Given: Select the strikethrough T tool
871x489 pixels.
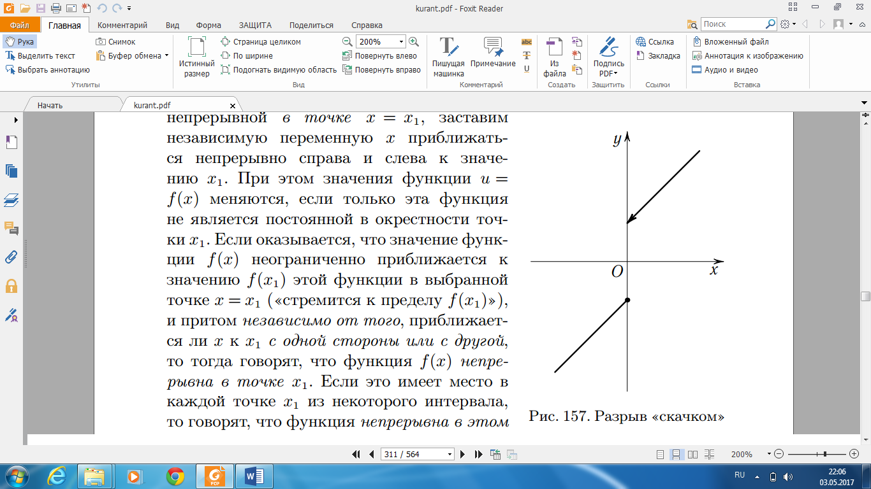Looking at the screenshot, I should [527, 55].
